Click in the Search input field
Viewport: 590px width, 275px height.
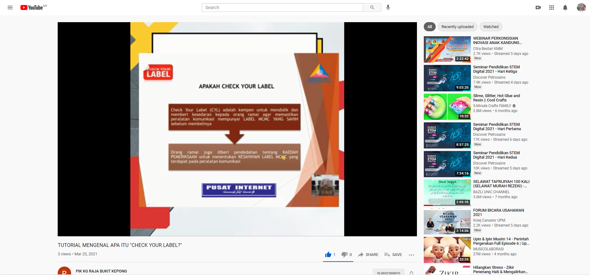[x=282, y=7]
